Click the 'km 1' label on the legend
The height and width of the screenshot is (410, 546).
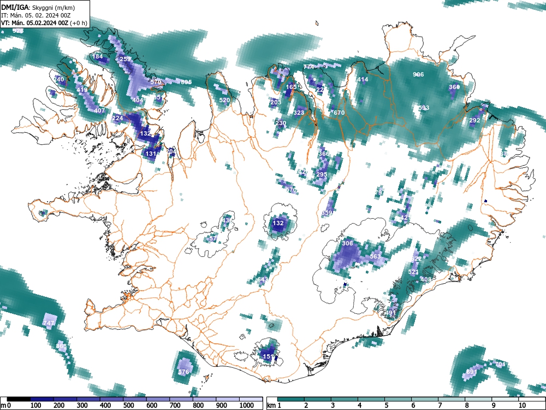click(x=275, y=406)
